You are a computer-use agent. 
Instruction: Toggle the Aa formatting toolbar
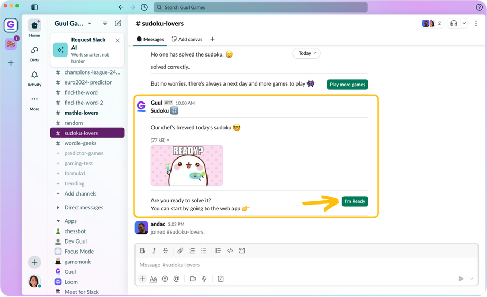point(153,279)
